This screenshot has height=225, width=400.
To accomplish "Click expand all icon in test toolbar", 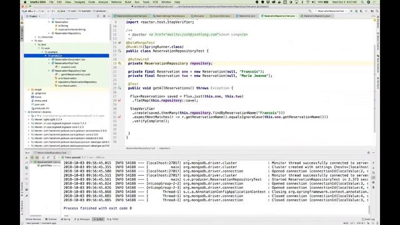I will pos(54,157).
